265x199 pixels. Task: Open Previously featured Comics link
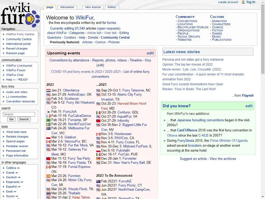pyautogui.click(x=100, y=42)
